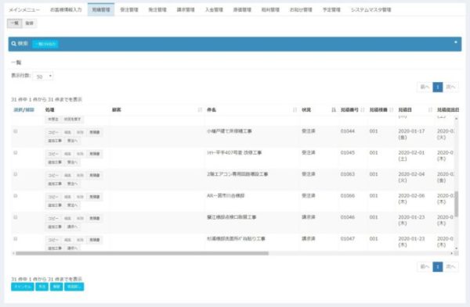Click the vertical scrollbar's down arrow

pyautogui.click(x=456, y=248)
